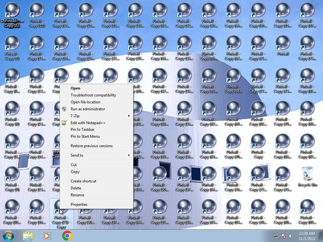Expand the Send to submenu
This screenshot has width=323, height=242.
(x=97, y=155)
